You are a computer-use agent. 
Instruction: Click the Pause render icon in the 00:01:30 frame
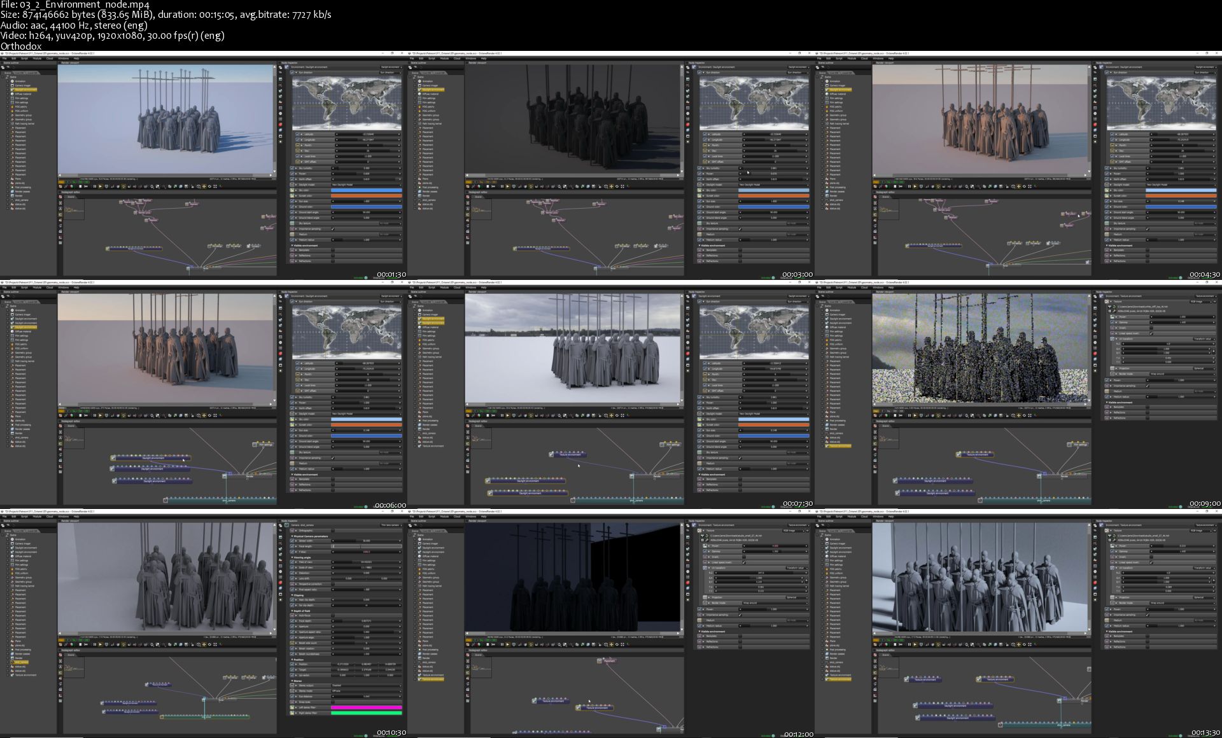click(95, 186)
